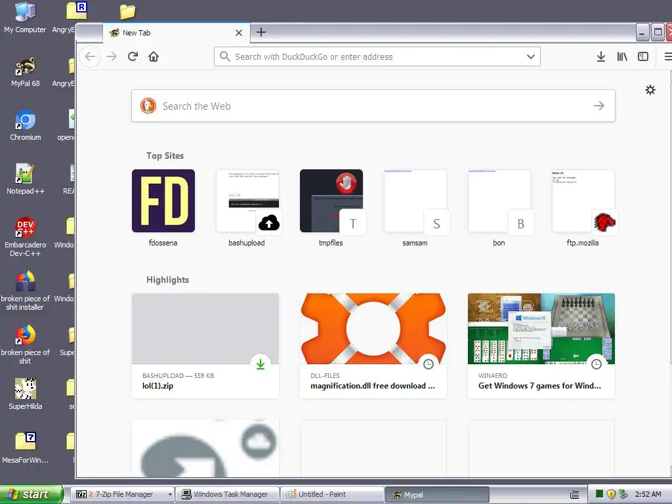672x504 pixels.
Task: Open Get Windows 7 games highlight
Action: (x=541, y=346)
